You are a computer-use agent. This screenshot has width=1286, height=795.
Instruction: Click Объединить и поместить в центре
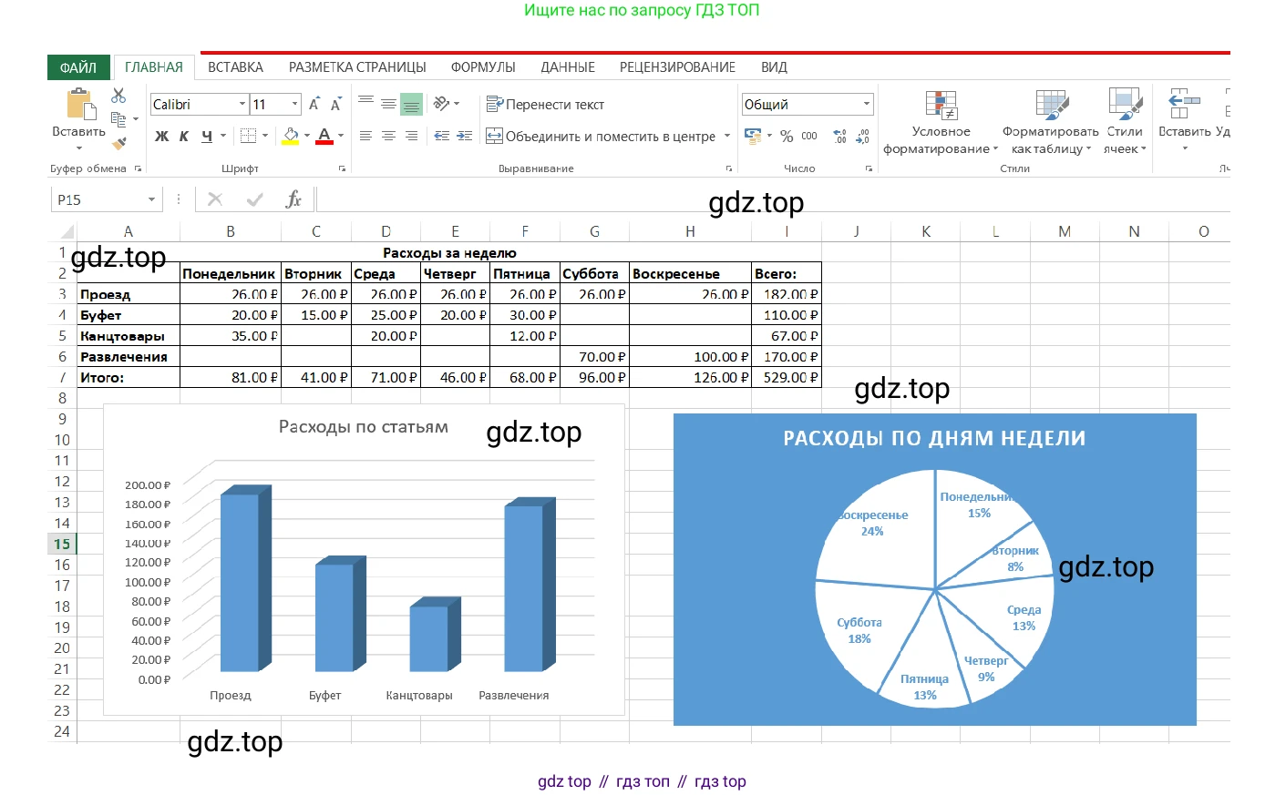click(x=601, y=136)
